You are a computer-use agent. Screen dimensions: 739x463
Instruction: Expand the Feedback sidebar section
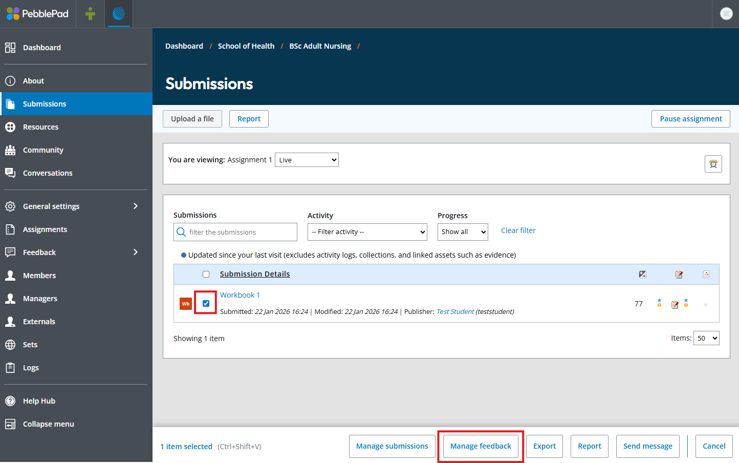(x=40, y=252)
